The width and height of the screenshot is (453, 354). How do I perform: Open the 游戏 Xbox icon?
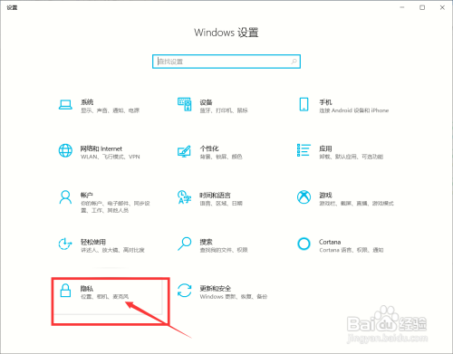[x=304, y=197]
